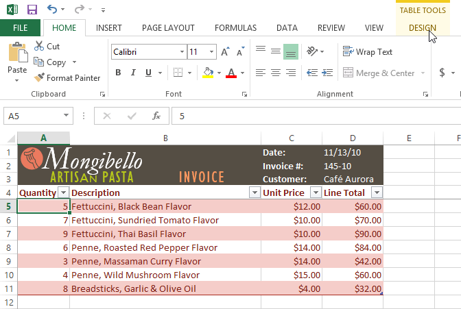Image resolution: width=461 pixels, height=309 pixels.
Task: Go to the FORMULAS tab
Action: click(235, 28)
